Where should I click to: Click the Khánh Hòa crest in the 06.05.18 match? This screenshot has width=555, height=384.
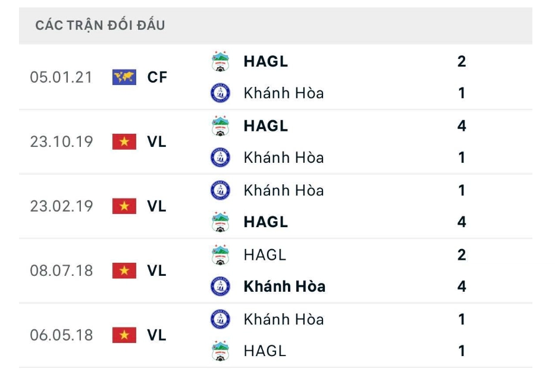pyautogui.click(x=221, y=318)
